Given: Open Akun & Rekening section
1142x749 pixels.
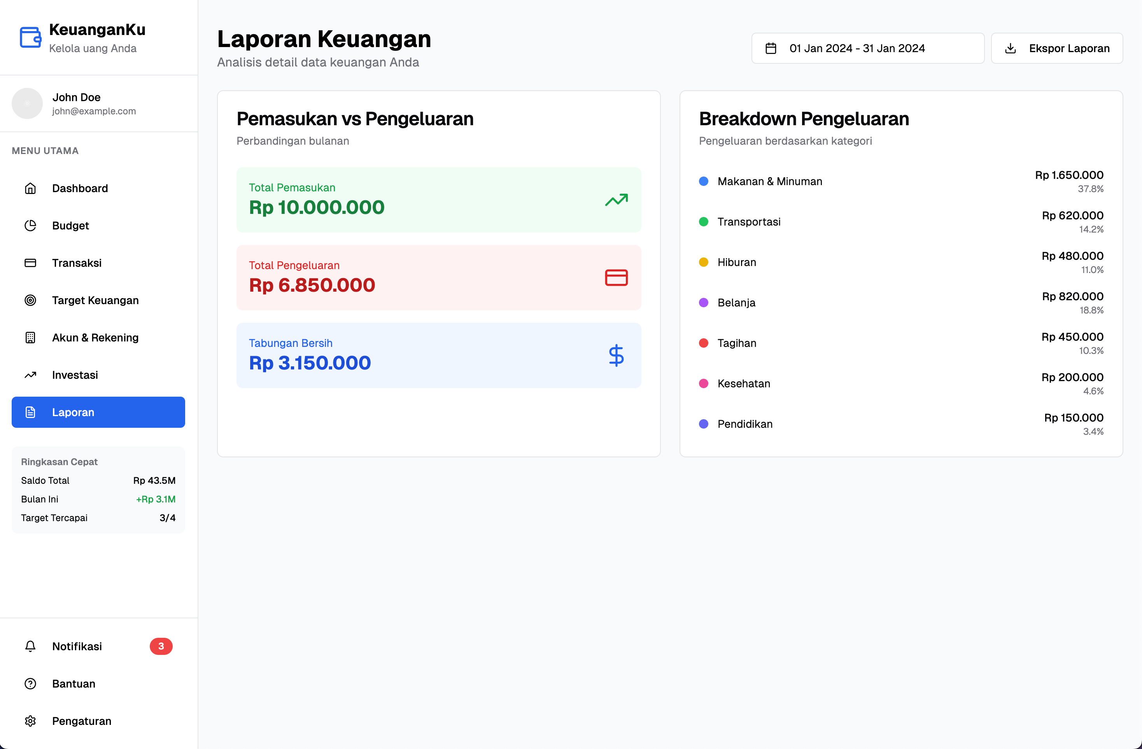Looking at the screenshot, I should (98, 338).
